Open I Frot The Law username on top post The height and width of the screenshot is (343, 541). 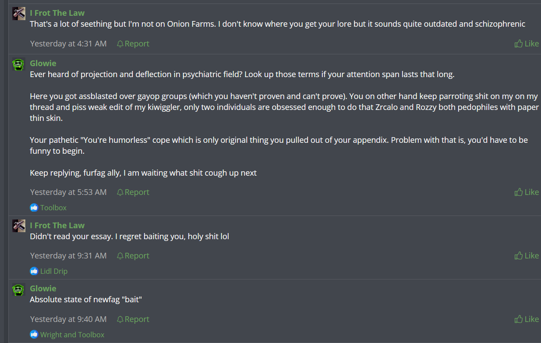pyautogui.click(x=57, y=13)
